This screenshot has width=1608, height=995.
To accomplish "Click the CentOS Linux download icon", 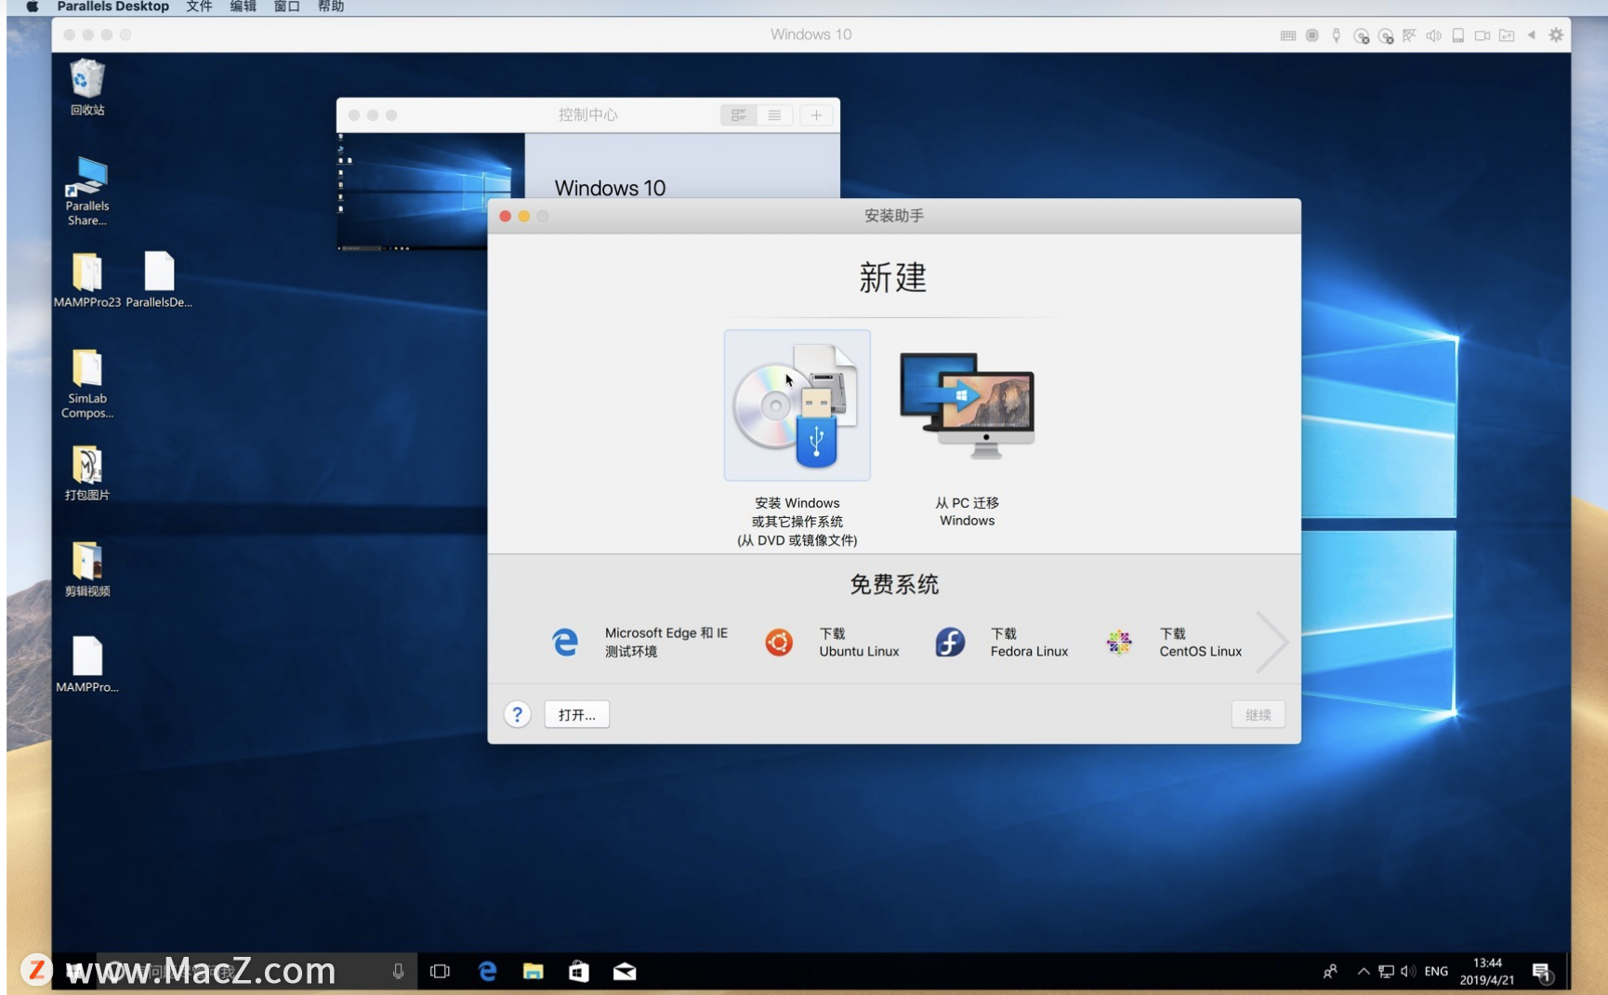I will pyautogui.click(x=1119, y=643).
